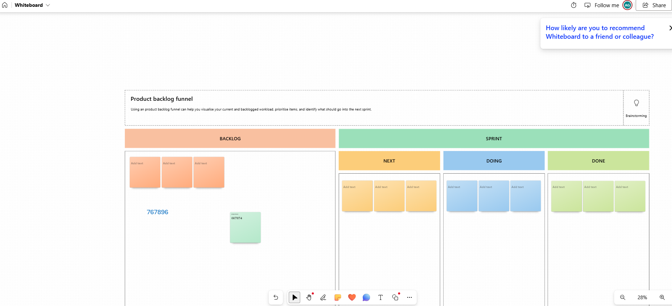Open the heart reactions tool
Image resolution: width=672 pixels, height=306 pixels.
(352, 297)
